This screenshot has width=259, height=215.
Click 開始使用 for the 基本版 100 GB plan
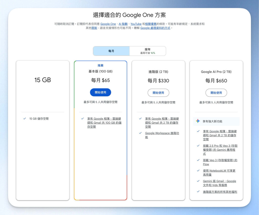100,92
